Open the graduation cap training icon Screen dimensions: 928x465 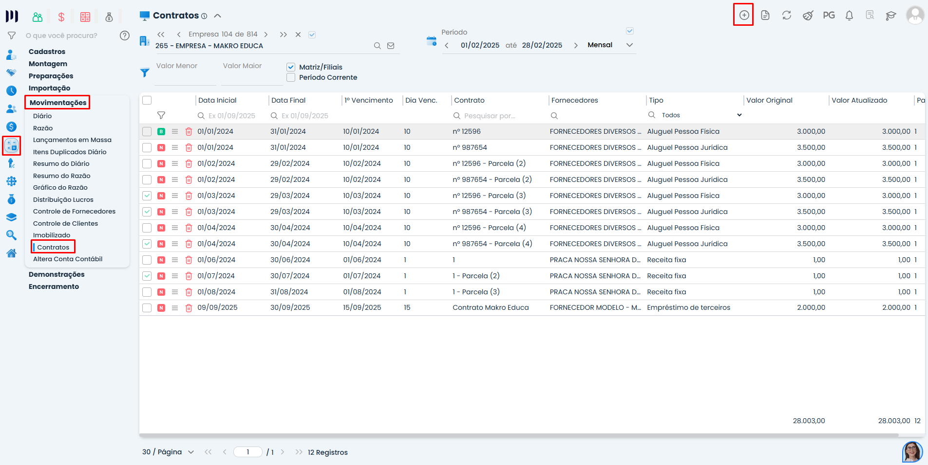coord(890,16)
